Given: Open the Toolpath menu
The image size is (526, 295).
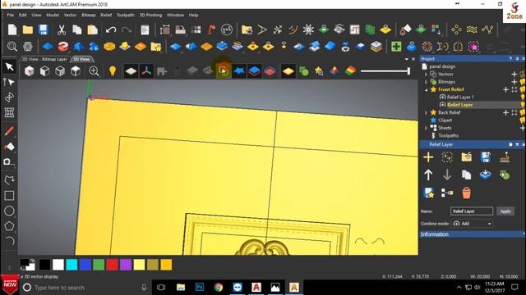Looking at the screenshot, I should tap(125, 15).
